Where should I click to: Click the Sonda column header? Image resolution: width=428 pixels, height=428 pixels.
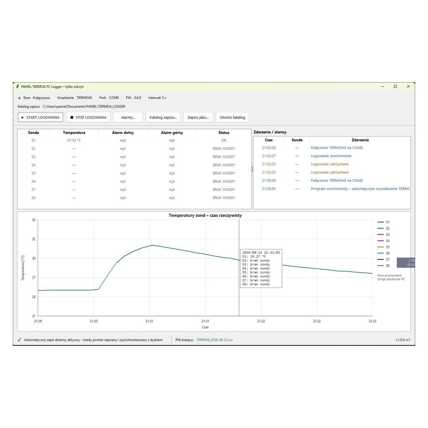click(33, 133)
